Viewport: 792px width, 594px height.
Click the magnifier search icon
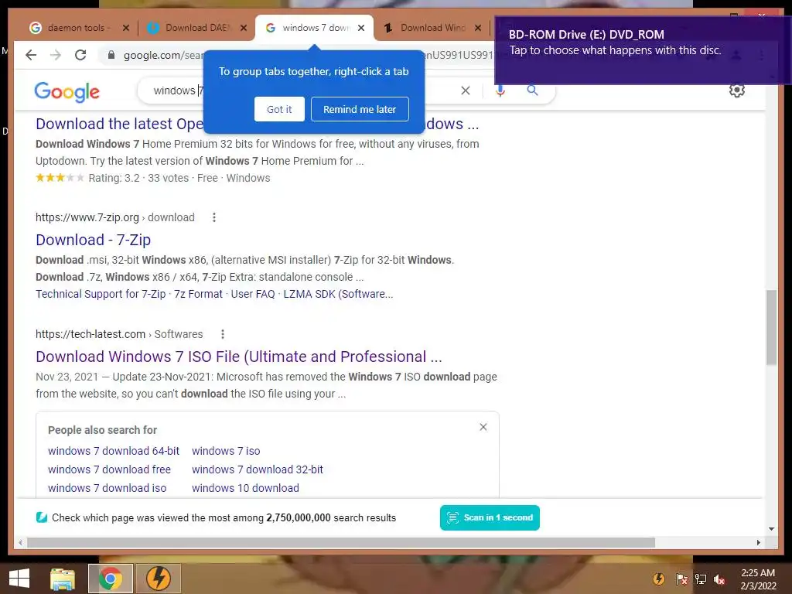pyautogui.click(x=532, y=90)
